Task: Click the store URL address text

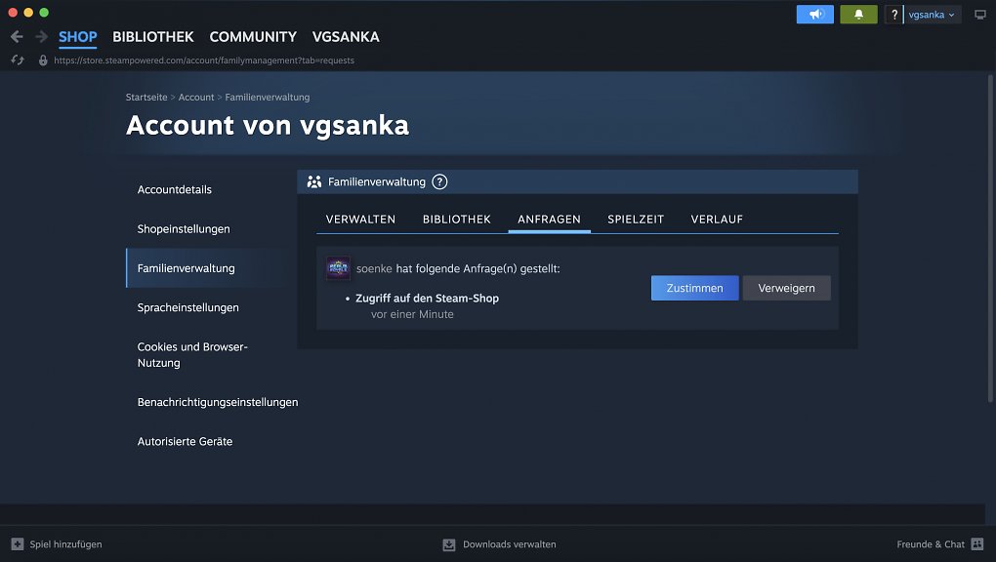Action: click(204, 60)
